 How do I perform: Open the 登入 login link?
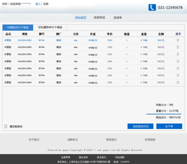pyautogui.click(x=38, y=4)
